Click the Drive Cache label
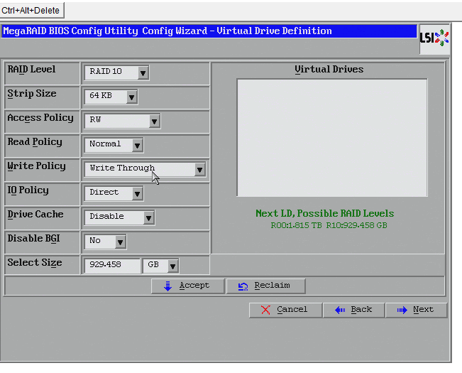Screen dimensions: 462x373 tap(35, 215)
